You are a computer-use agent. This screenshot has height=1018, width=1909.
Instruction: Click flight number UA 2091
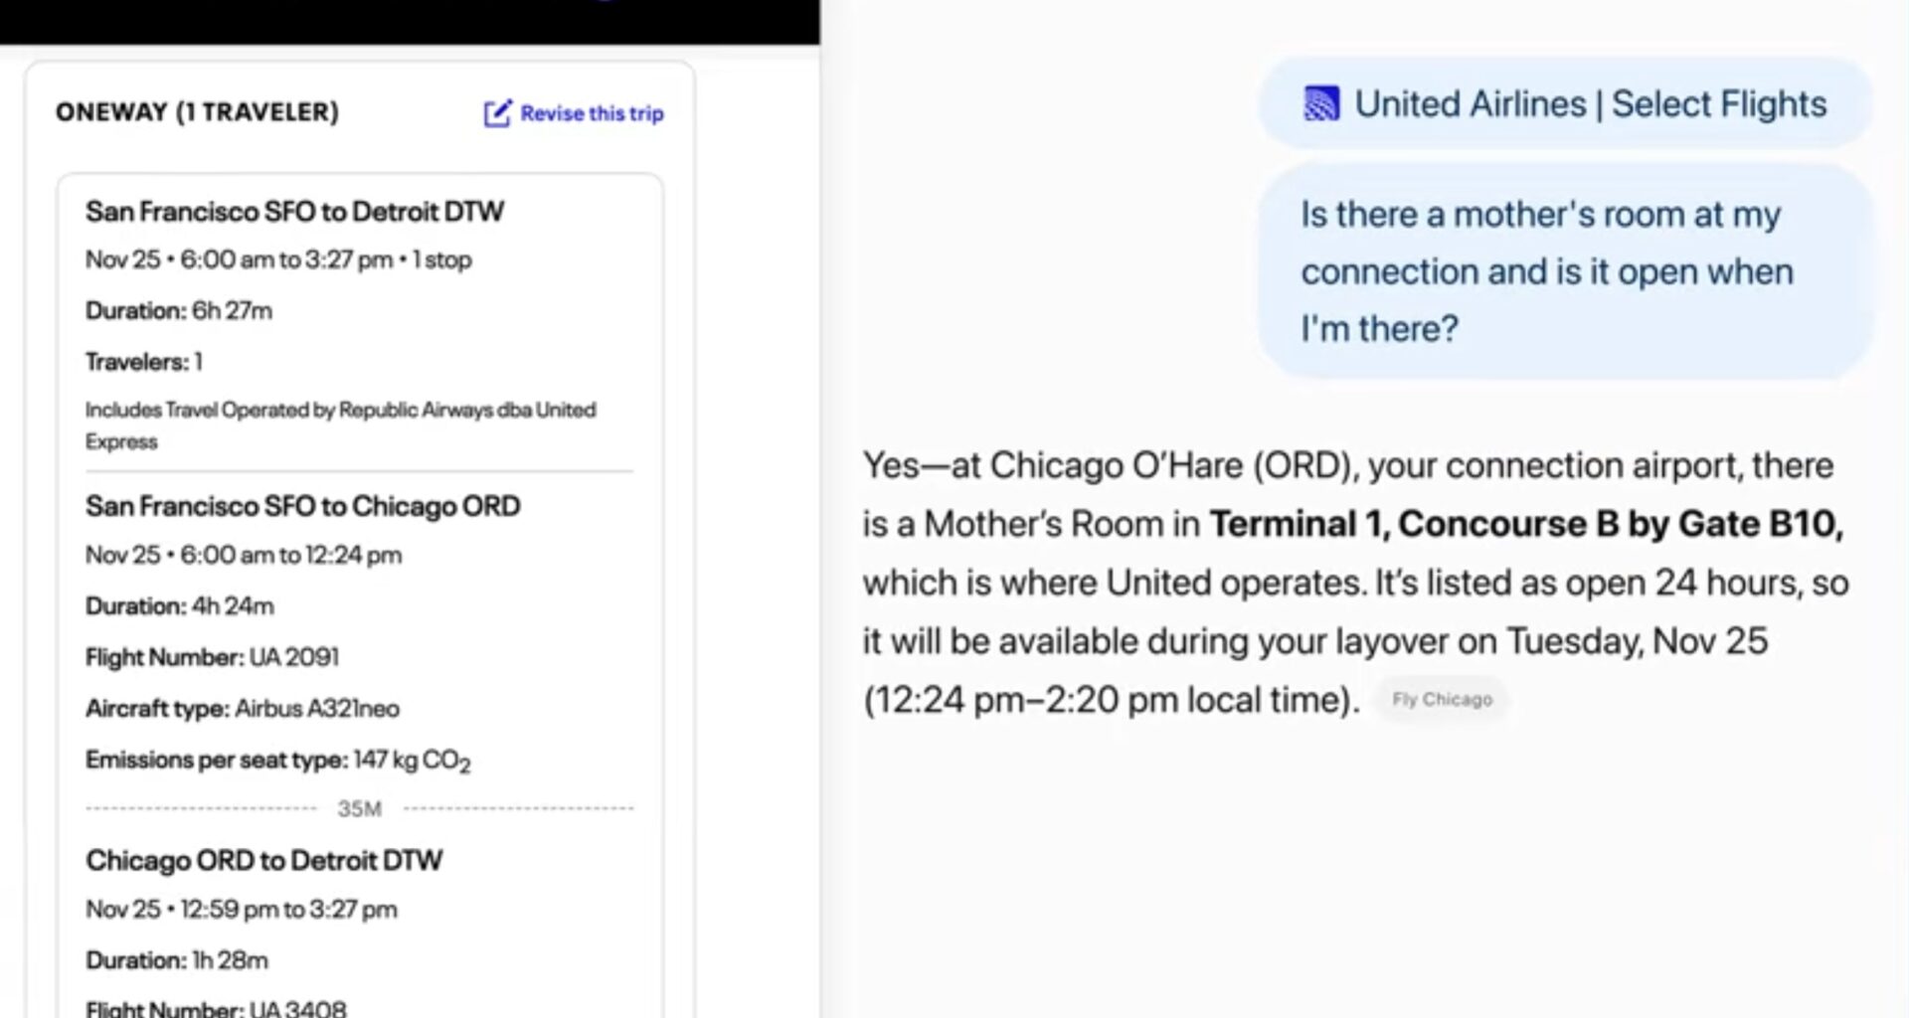tap(293, 657)
